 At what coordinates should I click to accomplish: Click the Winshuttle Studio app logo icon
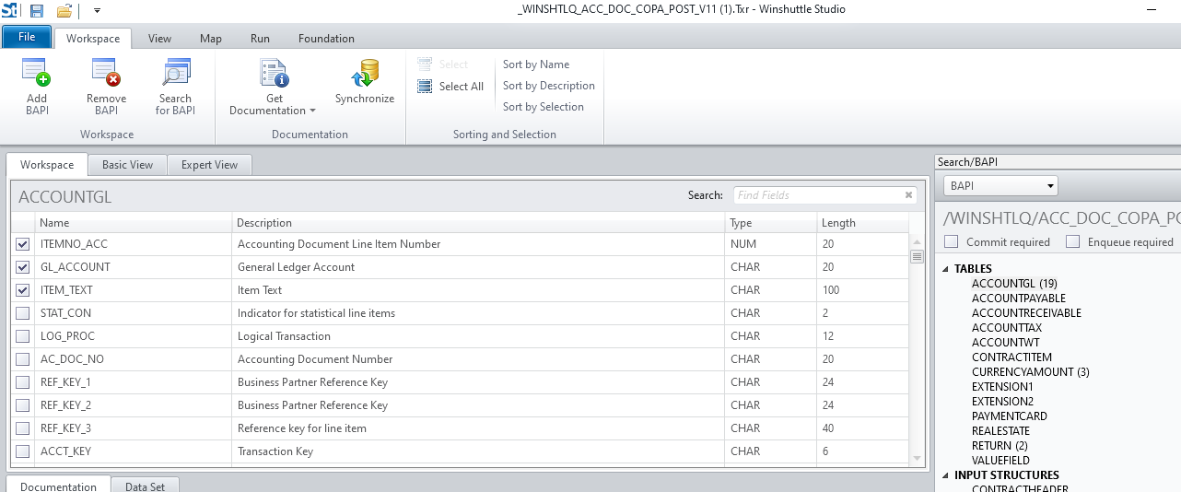point(10,11)
